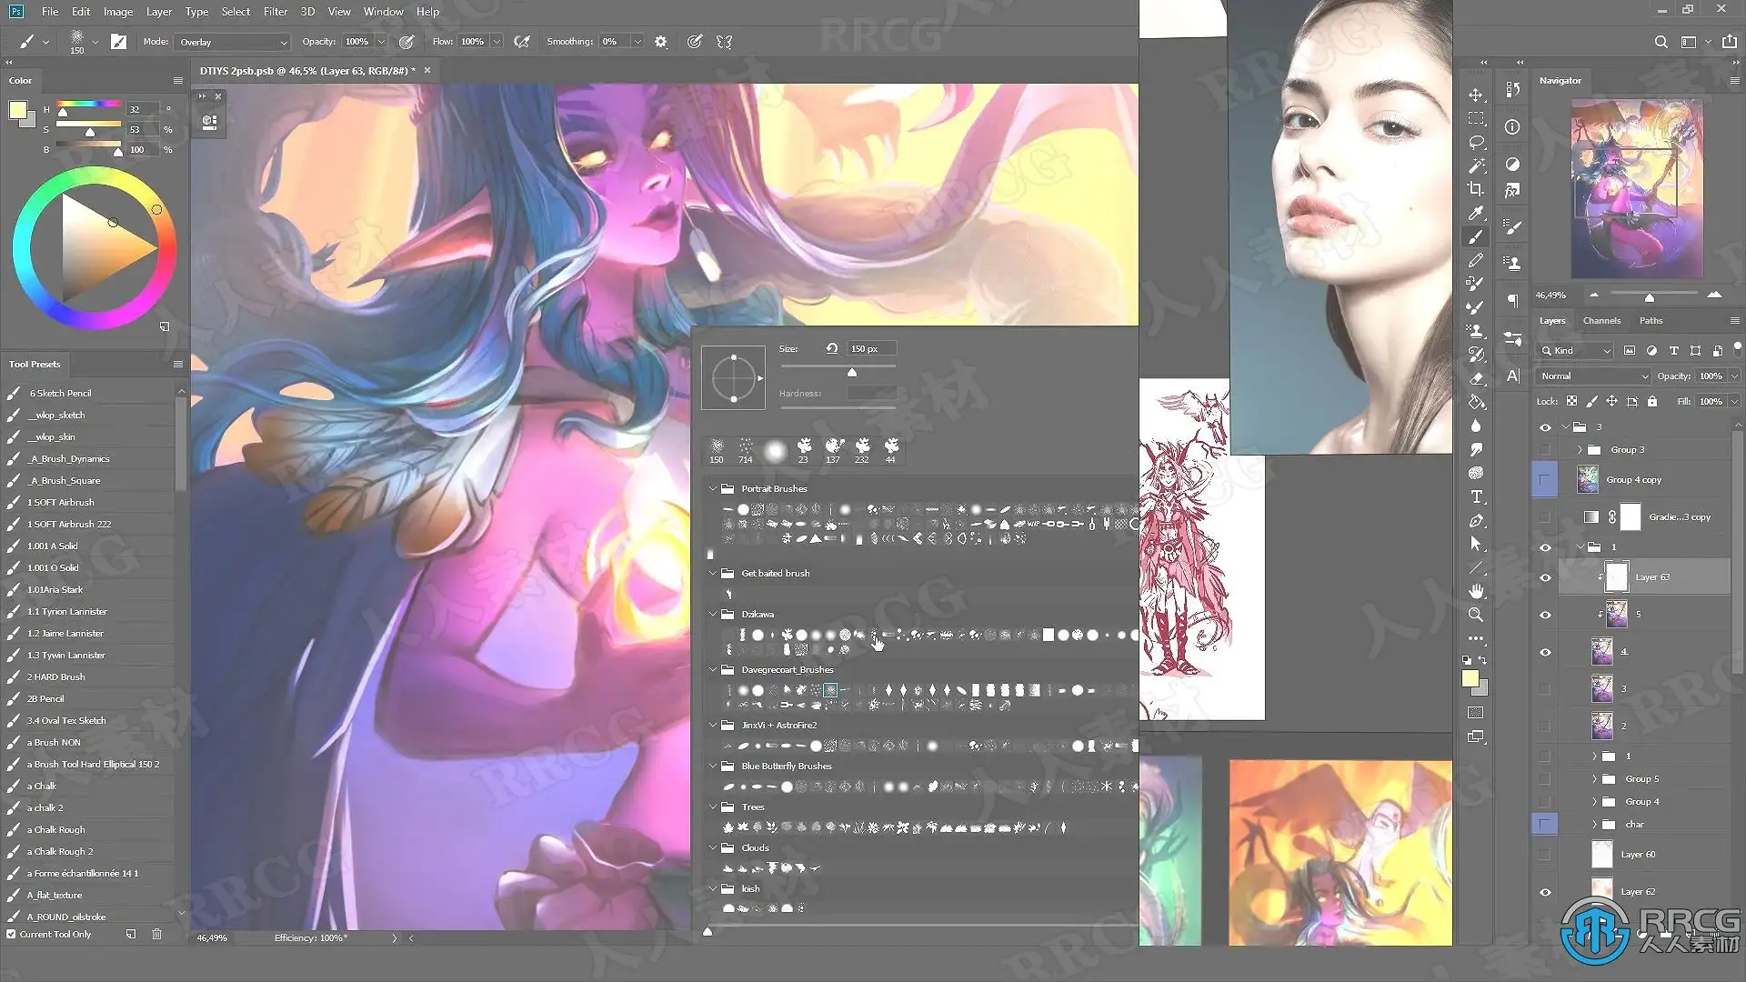Choose the 1 SOFT Airbrush preset
The height and width of the screenshot is (982, 1746).
61,503
